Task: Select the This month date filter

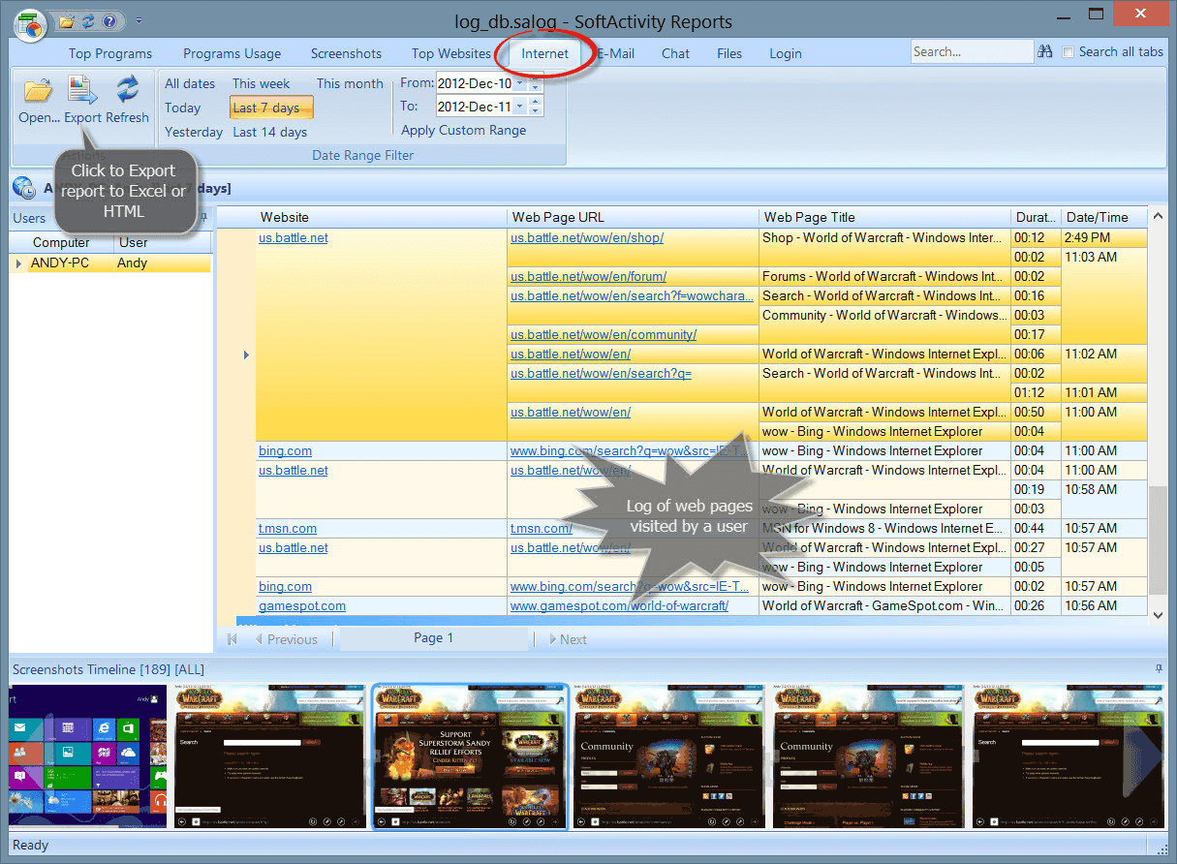Action: (x=350, y=83)
